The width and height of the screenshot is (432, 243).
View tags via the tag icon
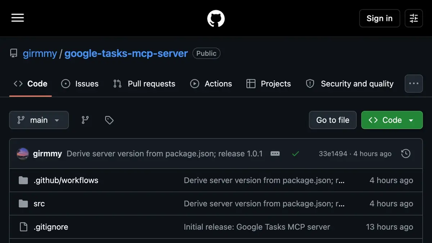[x=109, y=120]
